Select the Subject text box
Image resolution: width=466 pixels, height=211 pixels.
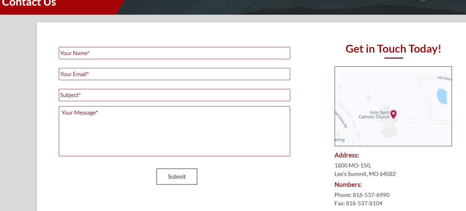click(174, 95)
